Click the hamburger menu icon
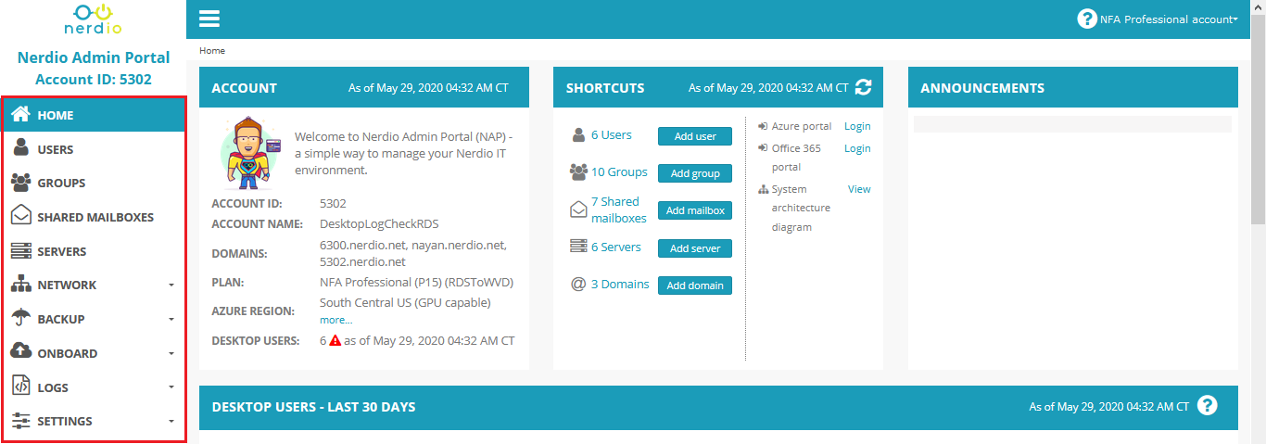The width and height of the screenshot is (1266, 444). pos(209,19)
